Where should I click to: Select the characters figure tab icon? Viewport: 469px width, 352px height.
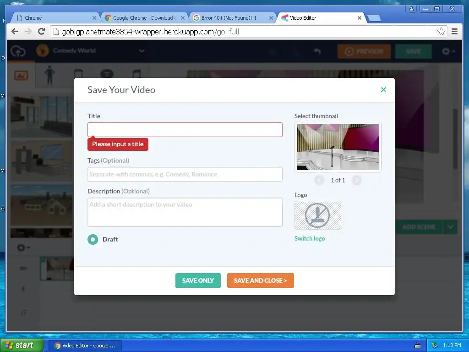point(49,75)
